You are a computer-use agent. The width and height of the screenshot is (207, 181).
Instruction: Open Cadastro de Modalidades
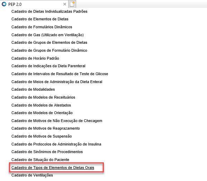33,89
